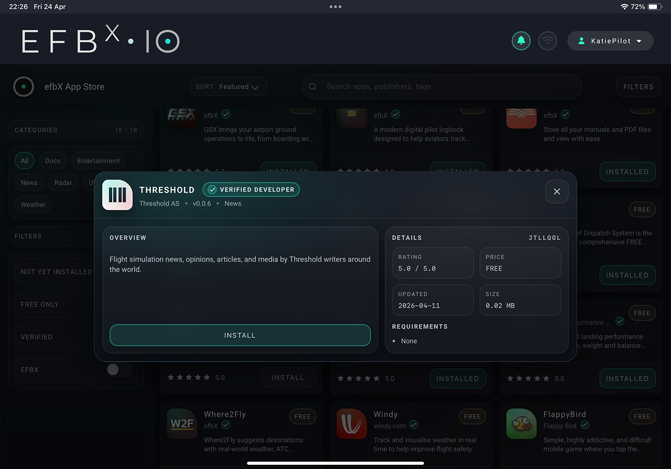The width and height of the screenshot is (671, 469).
Task: Click the v0.0.6 version text
Action: [x=202, y=204]
